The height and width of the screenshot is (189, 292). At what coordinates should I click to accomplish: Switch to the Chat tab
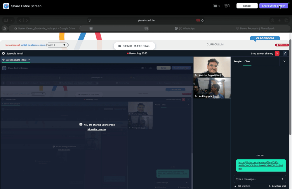[247, 61]
